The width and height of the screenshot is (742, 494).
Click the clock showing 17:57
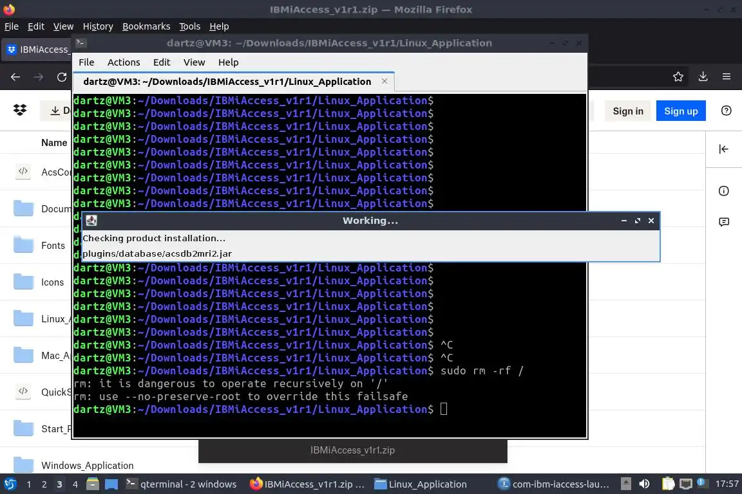tap(727, 484)
